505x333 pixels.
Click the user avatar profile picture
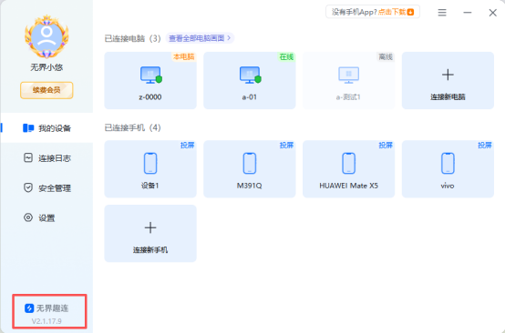(x=46, y=36)
